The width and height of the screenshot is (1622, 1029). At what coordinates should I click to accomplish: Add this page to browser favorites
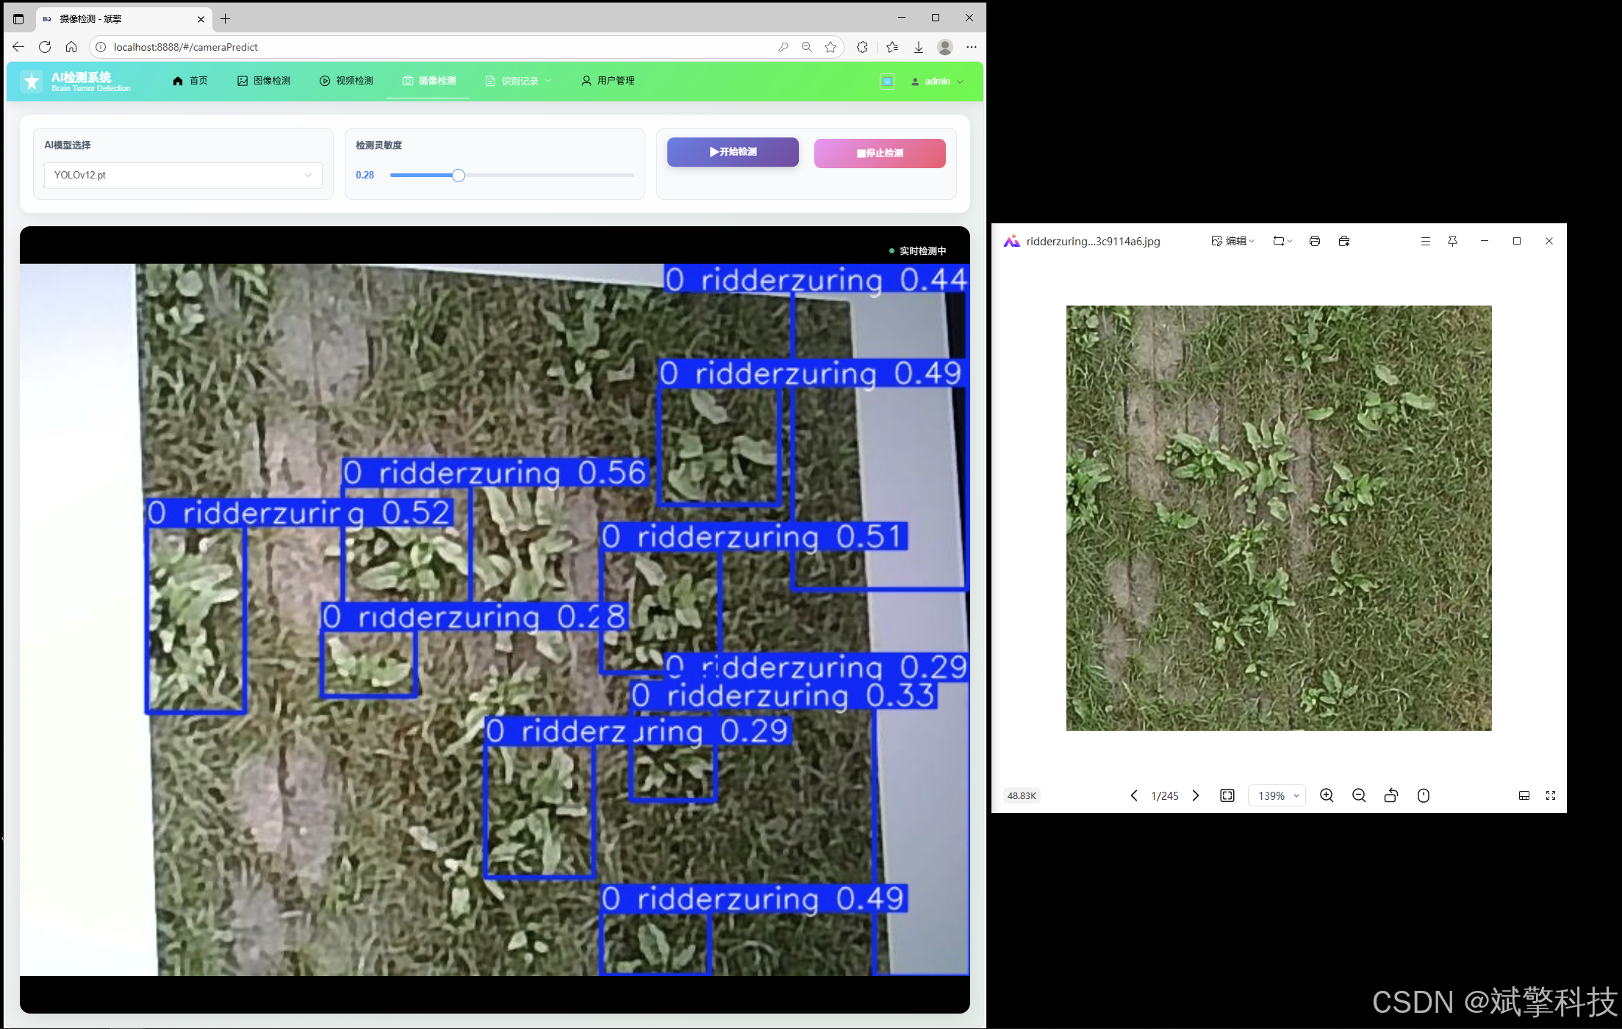click(x=830, y=47)
